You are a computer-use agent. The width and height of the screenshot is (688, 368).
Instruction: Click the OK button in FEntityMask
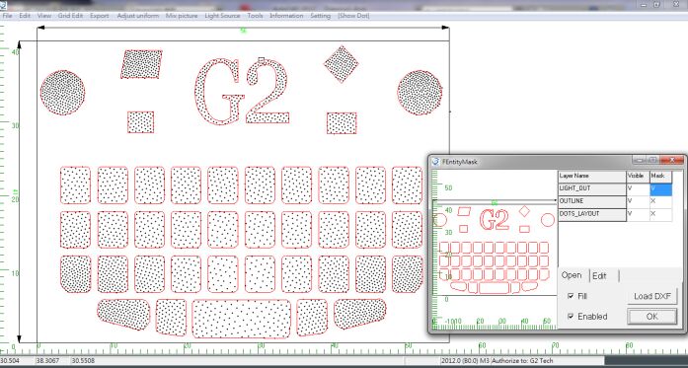click(x=652, y=317)
